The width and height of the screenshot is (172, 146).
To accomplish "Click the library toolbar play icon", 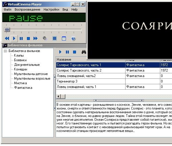I will pos(60,52).
